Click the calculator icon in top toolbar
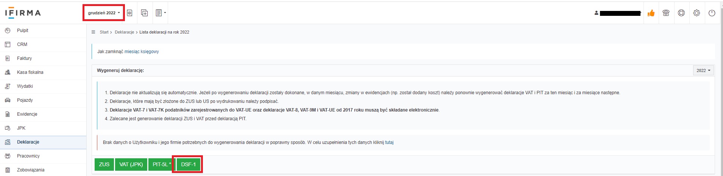 pyautogui.click(x=129, y=13)
